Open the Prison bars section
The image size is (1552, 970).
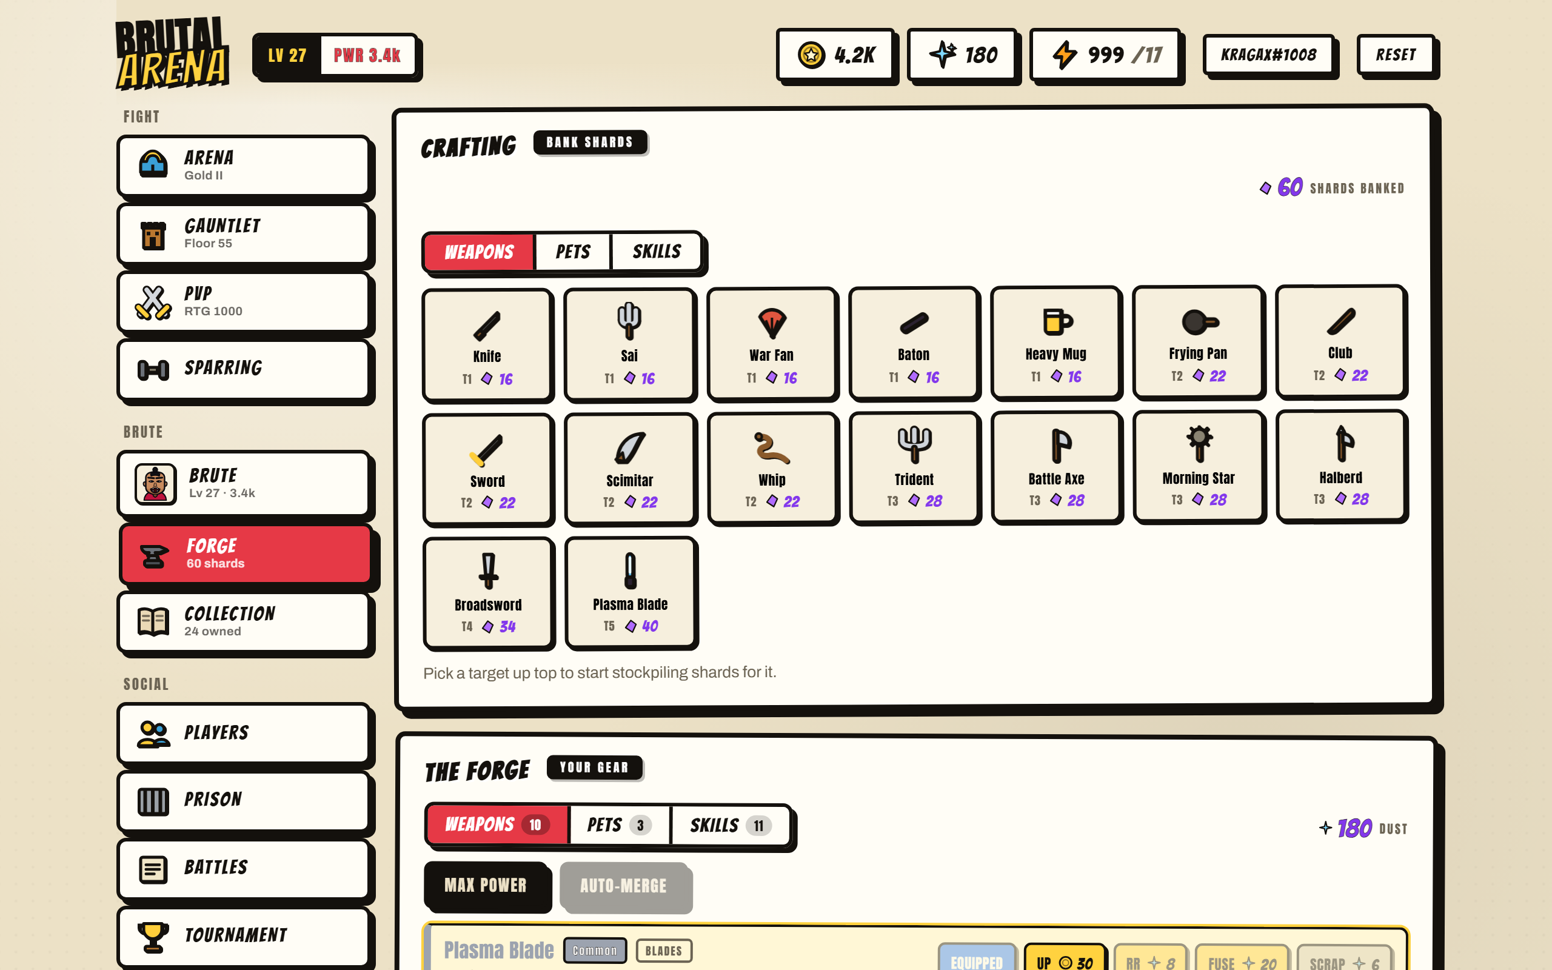click(244, 801)
